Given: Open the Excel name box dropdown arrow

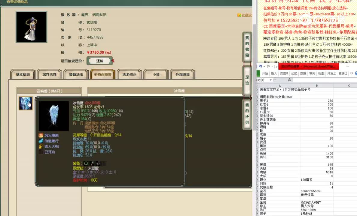Looking at the screenshot, I should click(271, 80).
